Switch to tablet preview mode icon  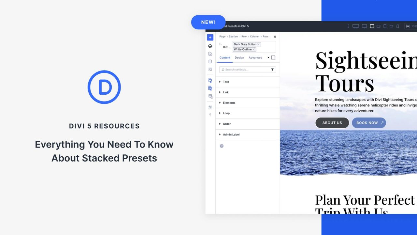coord(385,26)
